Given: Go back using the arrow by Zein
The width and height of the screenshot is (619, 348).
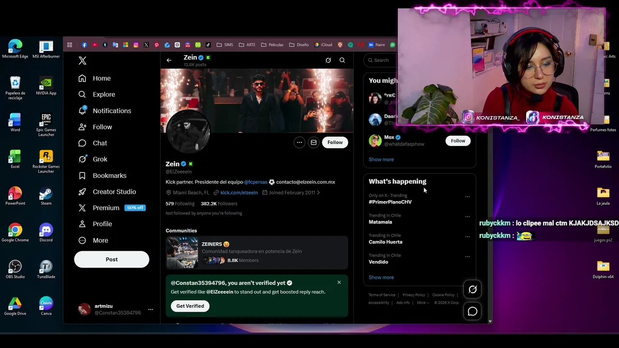Looking at the screenshot, I should pyautogui.click(x=169, y=60).
